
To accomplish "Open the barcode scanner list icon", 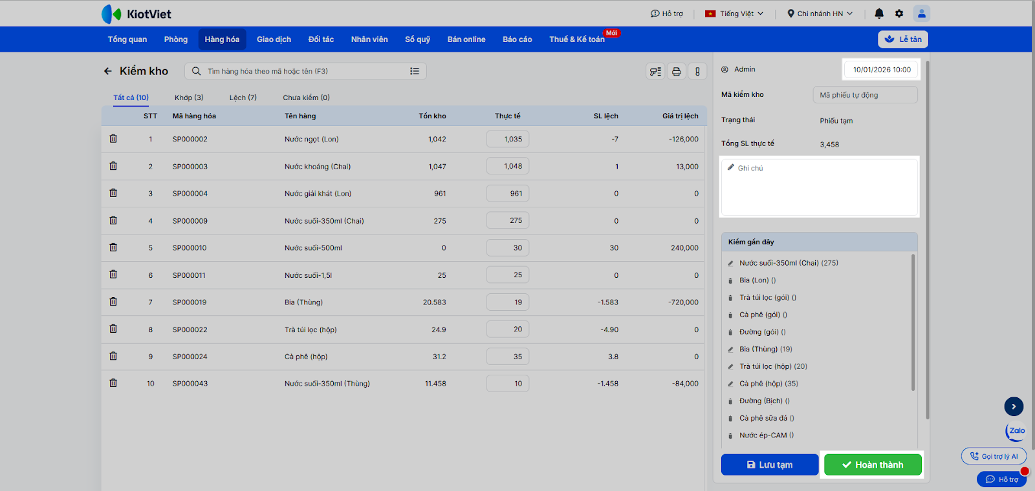I will (x=655, y=72).
